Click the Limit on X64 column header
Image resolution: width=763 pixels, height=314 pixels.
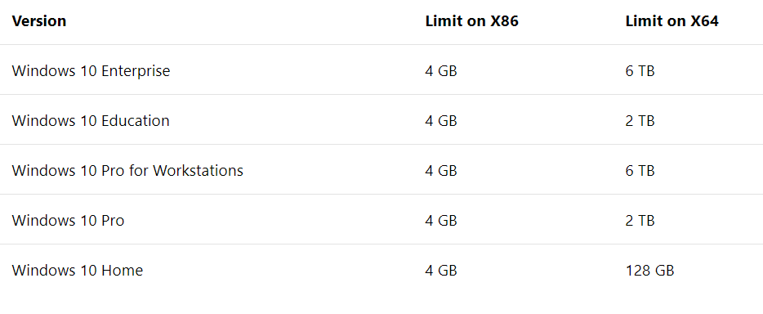coord(672,21)
